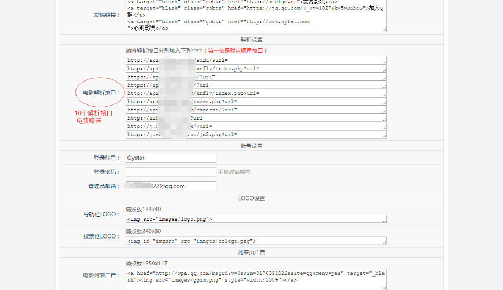Click the empty 登录密码 password field
Image resolution: width=503 pixels, height=290 pixels.
pos(170,172)
